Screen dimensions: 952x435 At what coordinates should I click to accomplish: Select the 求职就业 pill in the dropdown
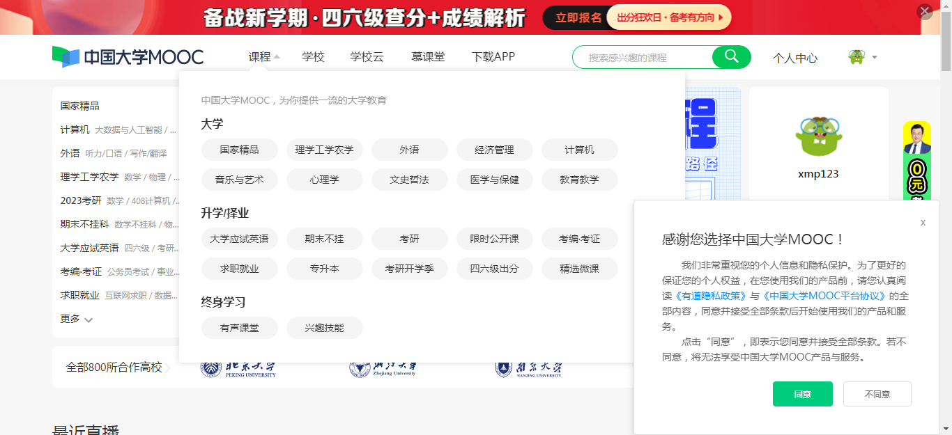pos(240,269)
